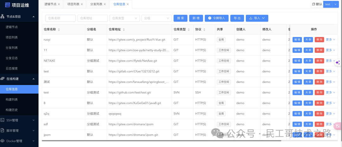The height and width of the screenshot is (147, 342).
Task: Collapse the 节点&项目 menu group
Action: 33,16
